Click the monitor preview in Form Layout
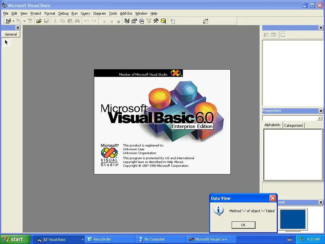 pyautogui.click(x=293, y=219)
